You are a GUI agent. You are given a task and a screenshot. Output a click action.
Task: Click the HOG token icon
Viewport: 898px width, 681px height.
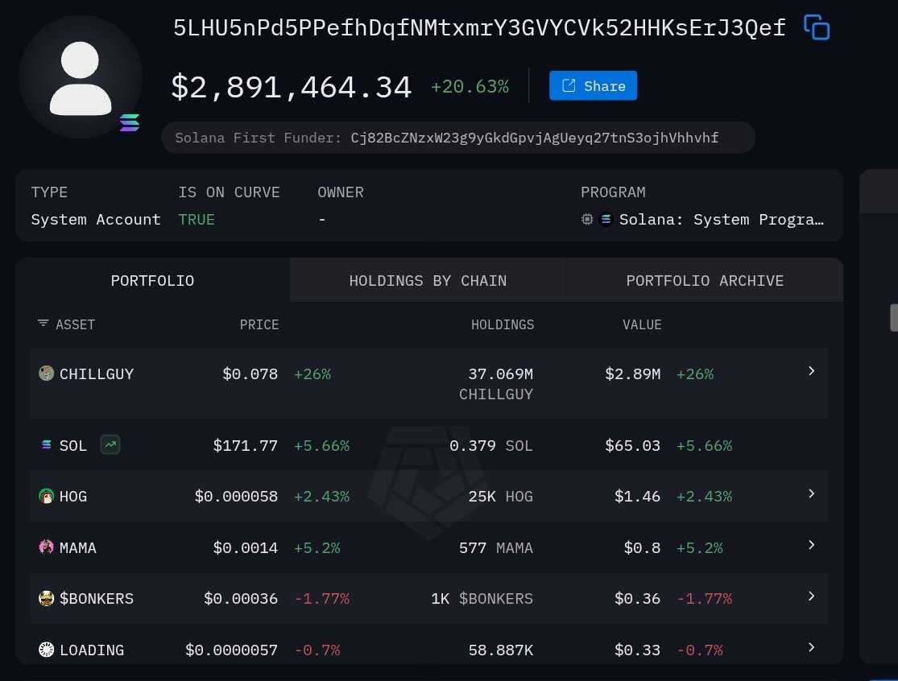click(x=47, y=496)
